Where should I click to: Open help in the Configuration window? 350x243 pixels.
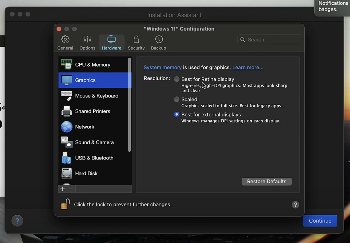295,205
